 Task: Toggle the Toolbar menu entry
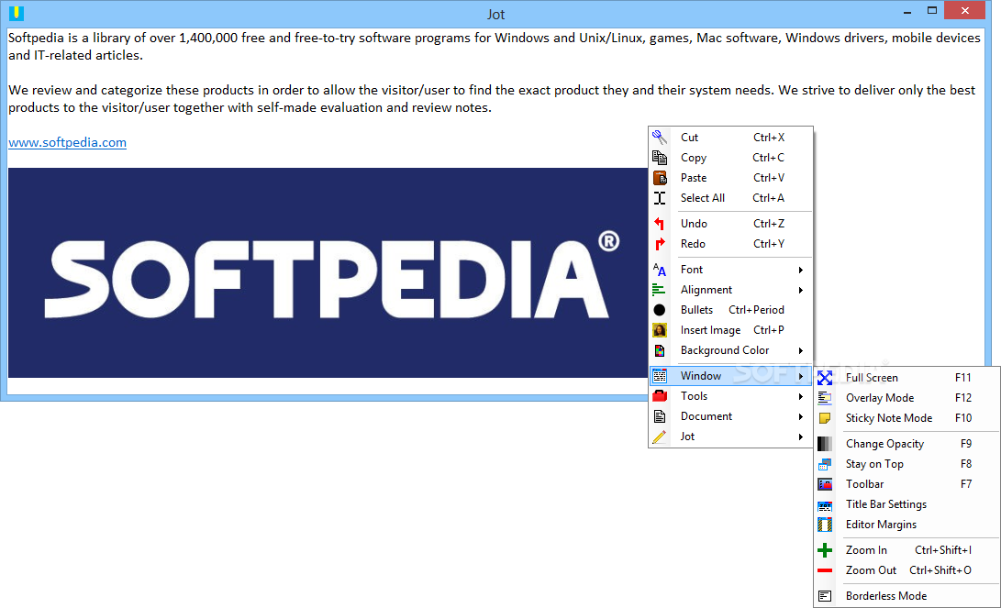click(x=906, y=484)
